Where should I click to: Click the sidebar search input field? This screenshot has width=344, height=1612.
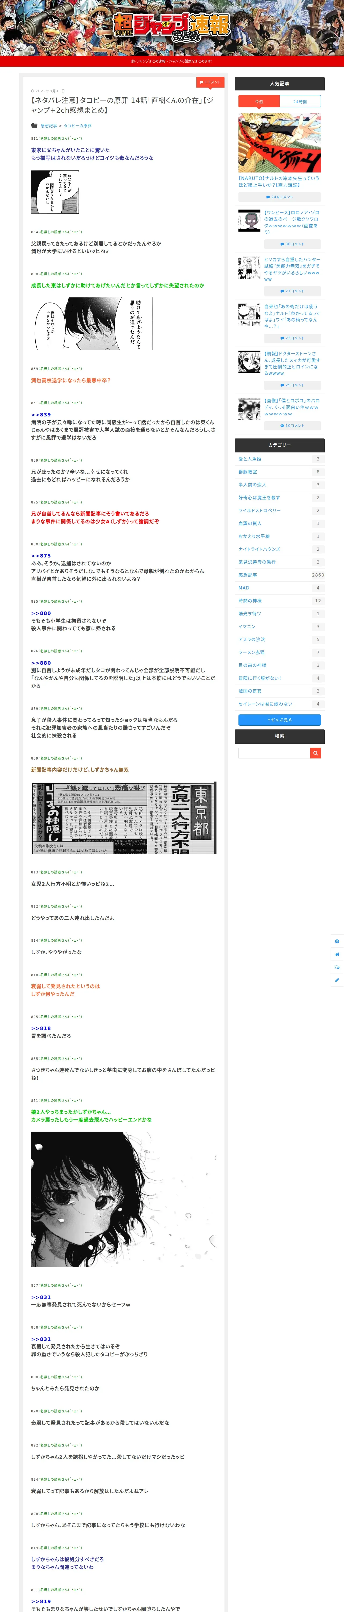[x=274, y=753]
